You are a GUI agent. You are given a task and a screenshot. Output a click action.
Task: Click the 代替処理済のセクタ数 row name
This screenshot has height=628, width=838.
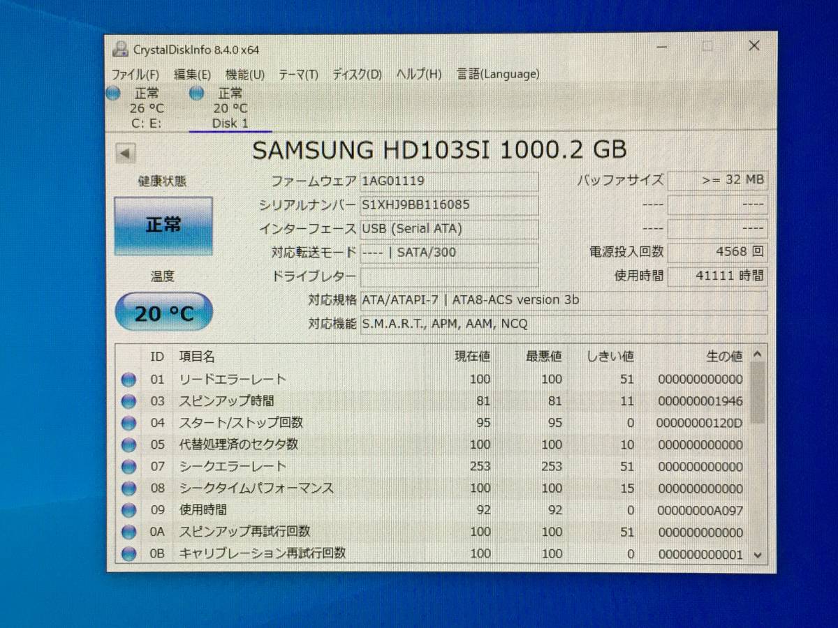point(239,444)
